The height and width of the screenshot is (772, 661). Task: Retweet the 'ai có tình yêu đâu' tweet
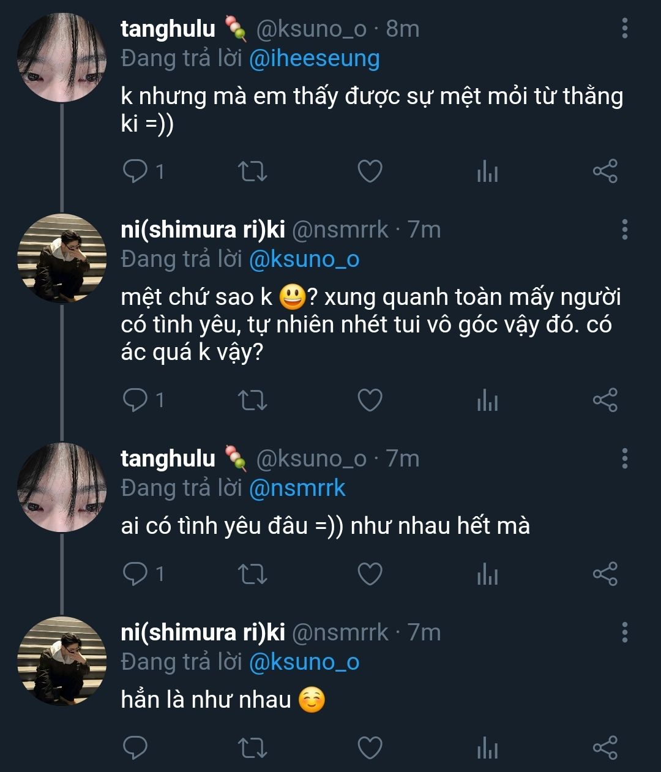click(252, 574)
